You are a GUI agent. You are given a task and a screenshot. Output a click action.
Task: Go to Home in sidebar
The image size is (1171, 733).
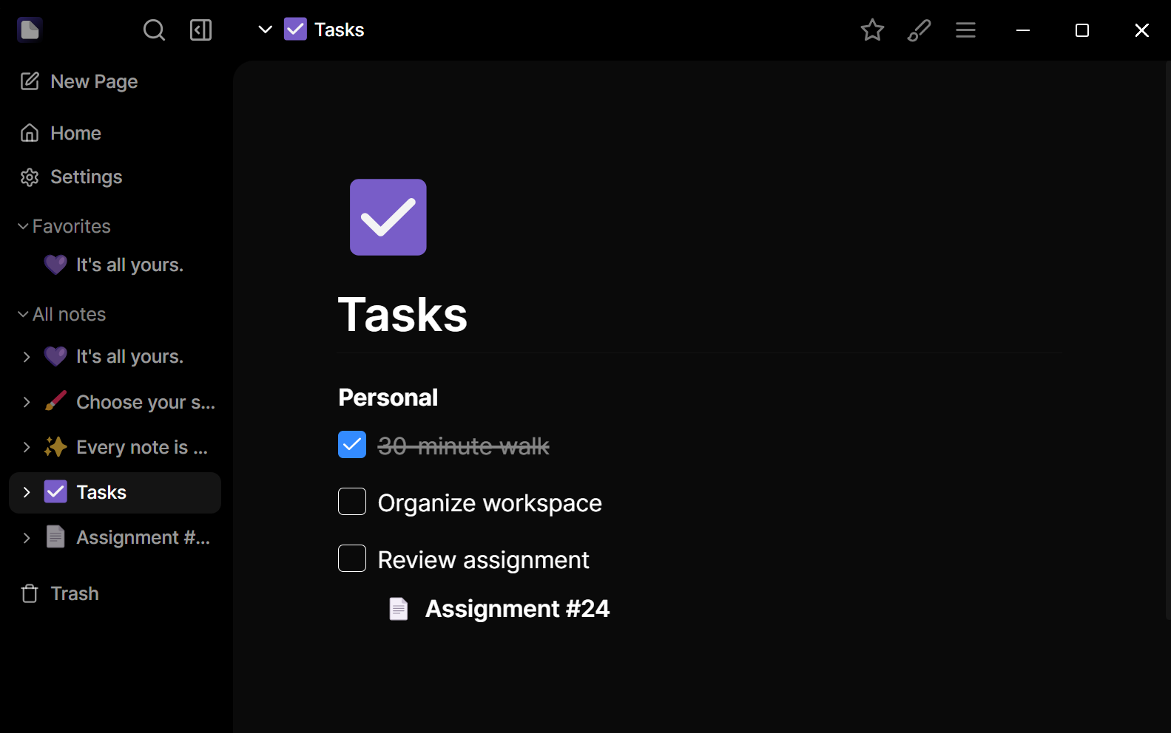[x=75, y=134]
